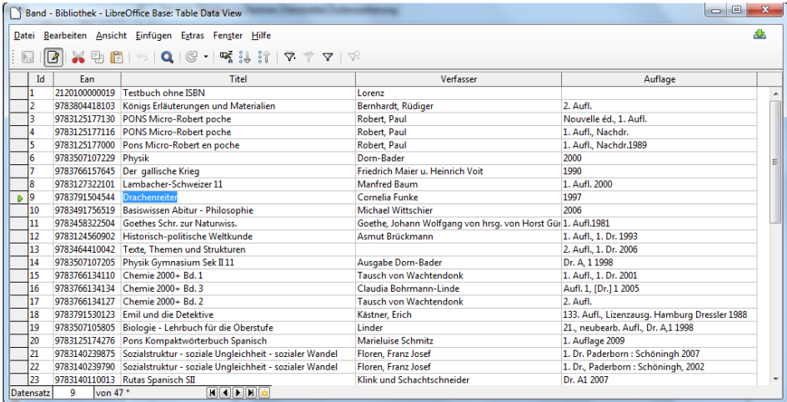Click the cell 'Pons Kompaktwörterbuch Spanisch'

238,341
